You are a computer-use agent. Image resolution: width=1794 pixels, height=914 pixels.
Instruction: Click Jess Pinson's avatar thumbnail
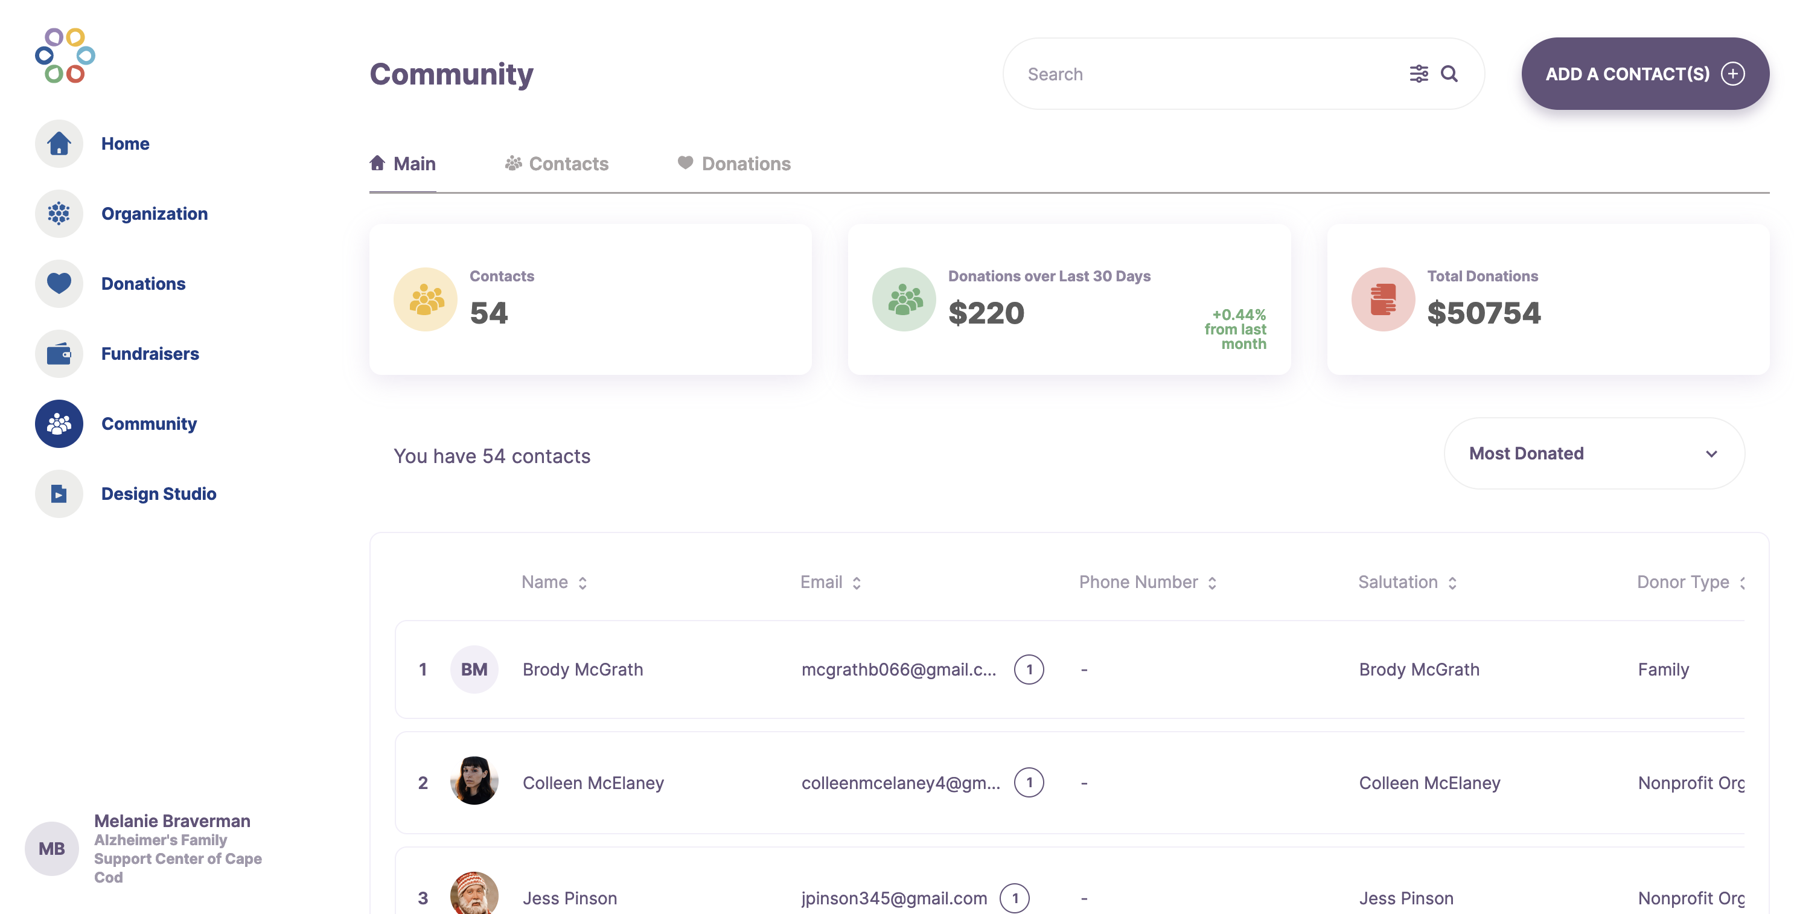[x=474, y=895]
